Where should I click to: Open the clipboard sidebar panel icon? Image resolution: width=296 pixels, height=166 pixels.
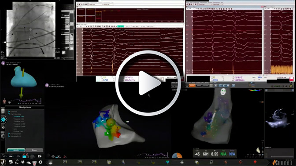tap(3, 111)
